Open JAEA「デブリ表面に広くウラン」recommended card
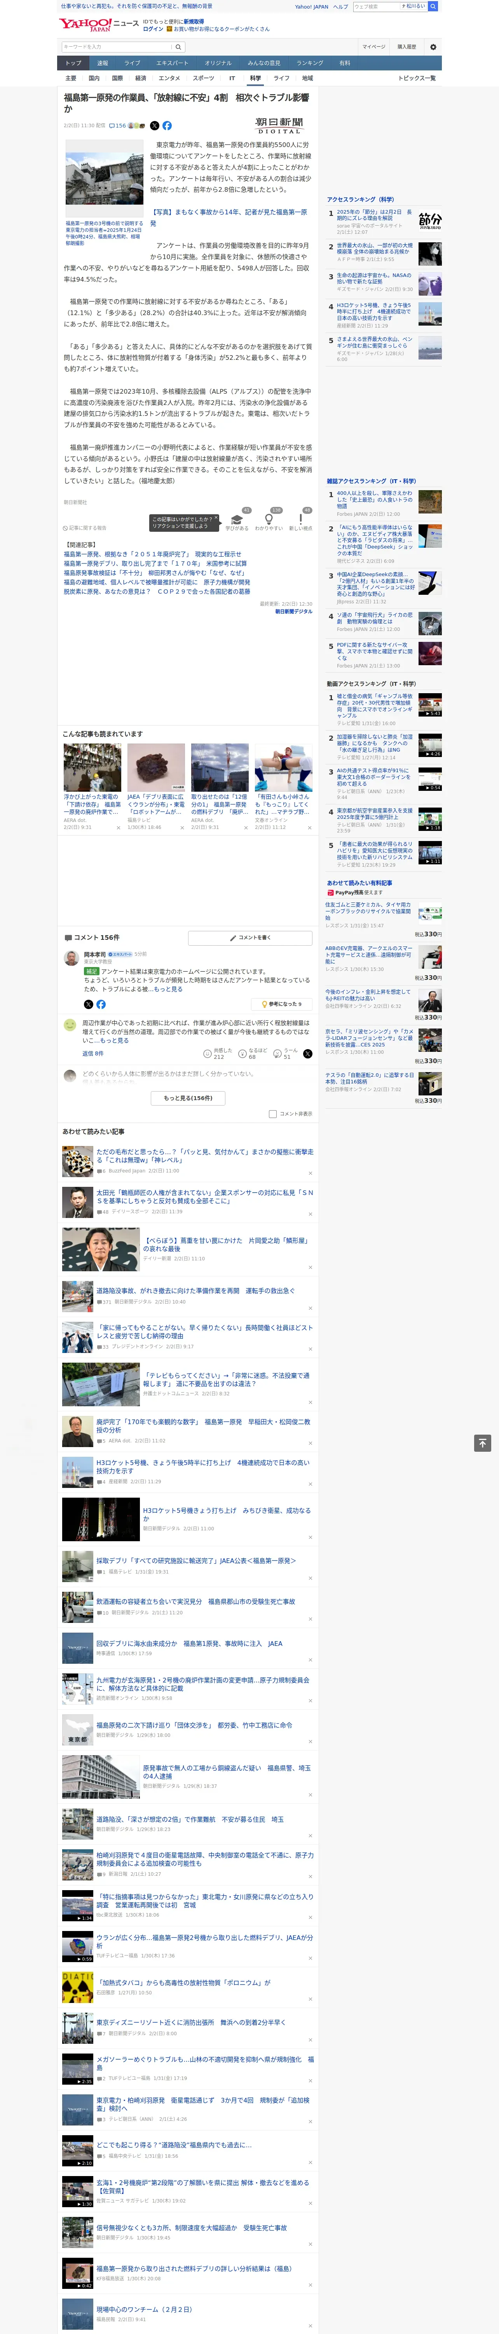 tap(156, 787)
